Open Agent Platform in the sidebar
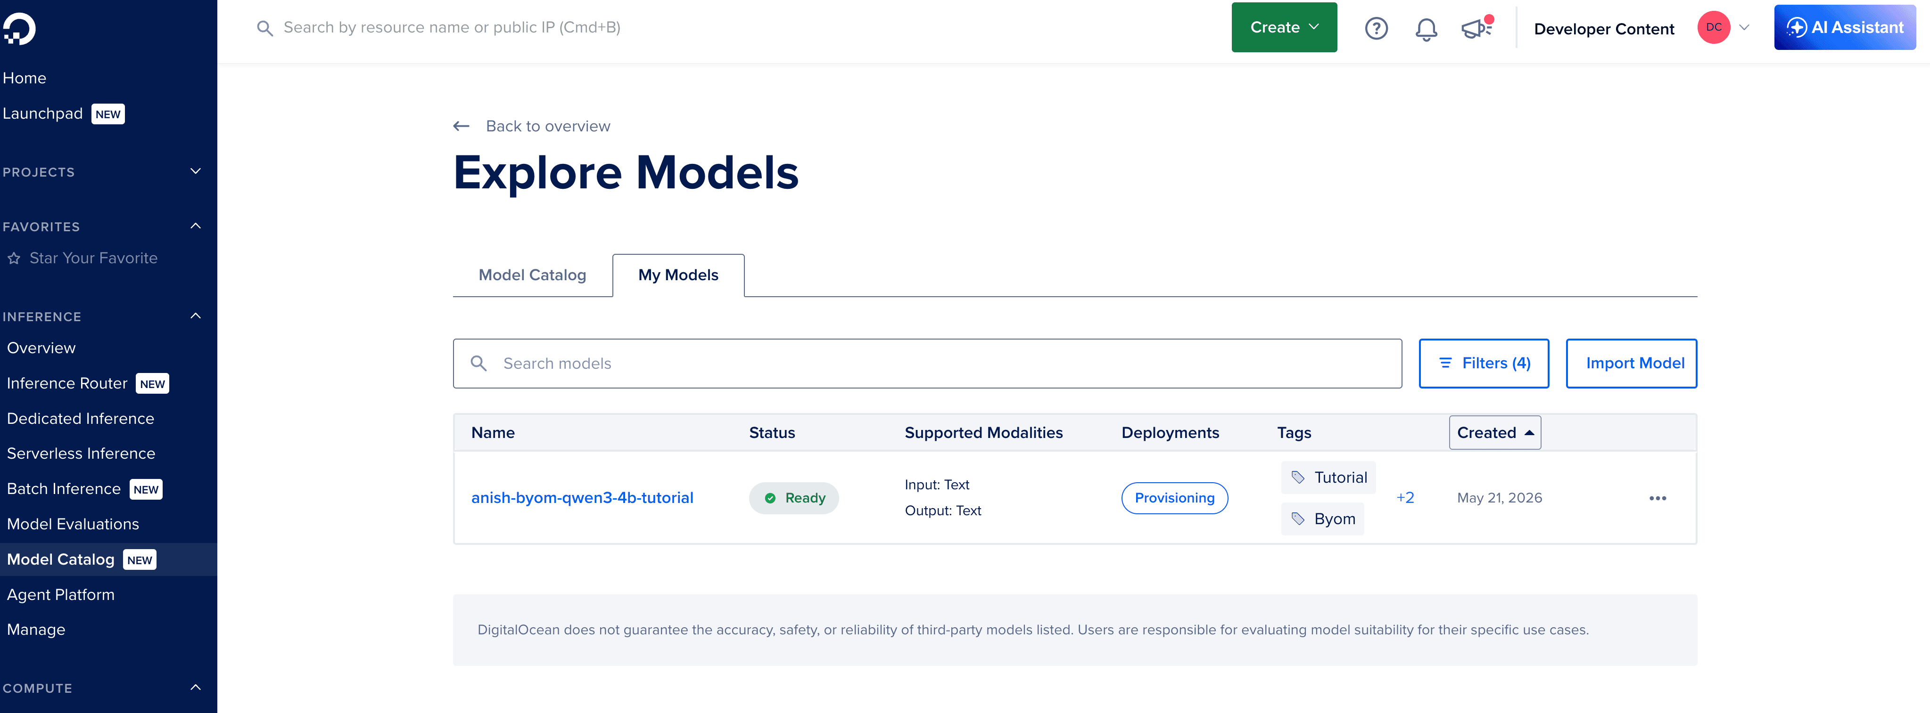 61,595
